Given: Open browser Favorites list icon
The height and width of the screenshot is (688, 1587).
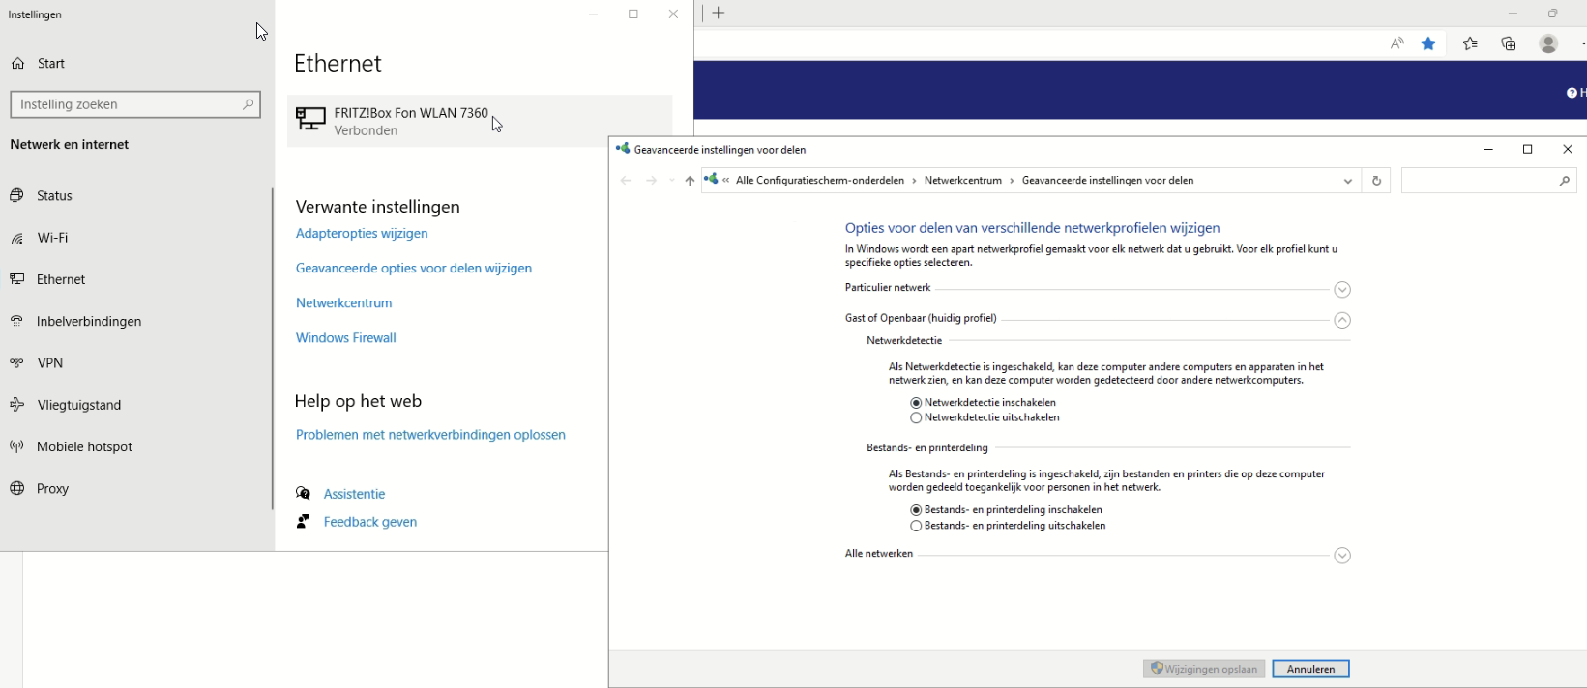Looking at the screenshot, I should (1470, 43).
